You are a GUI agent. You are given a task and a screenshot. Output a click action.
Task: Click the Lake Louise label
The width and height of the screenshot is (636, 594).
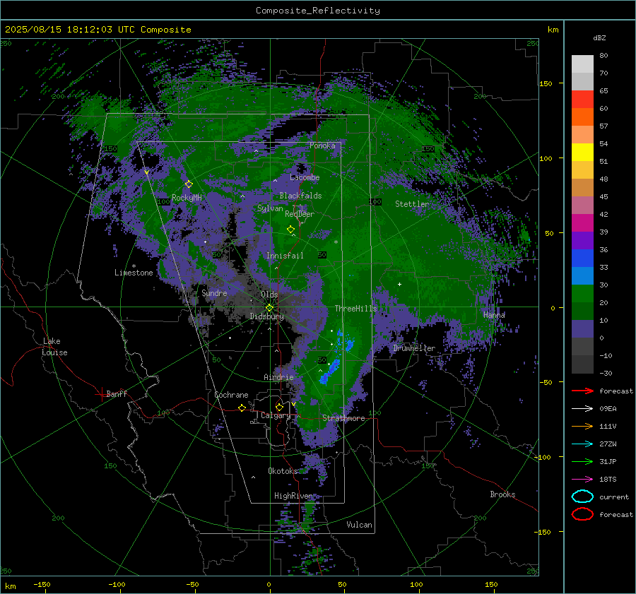click(54, 347)
